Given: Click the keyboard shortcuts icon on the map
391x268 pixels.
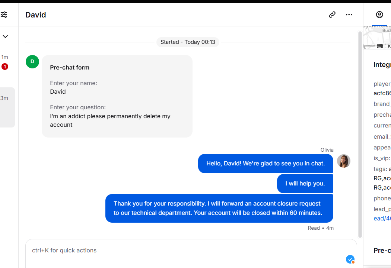Looking at the screenshot, I should pos(380,46).
